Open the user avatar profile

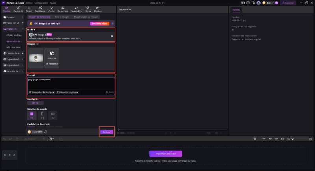259,3
